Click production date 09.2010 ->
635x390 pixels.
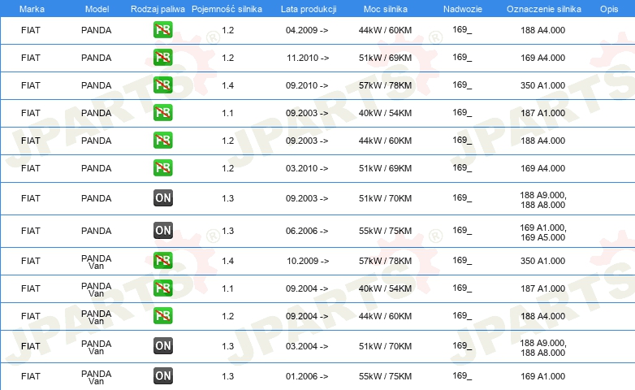click(x=307, y=85)
